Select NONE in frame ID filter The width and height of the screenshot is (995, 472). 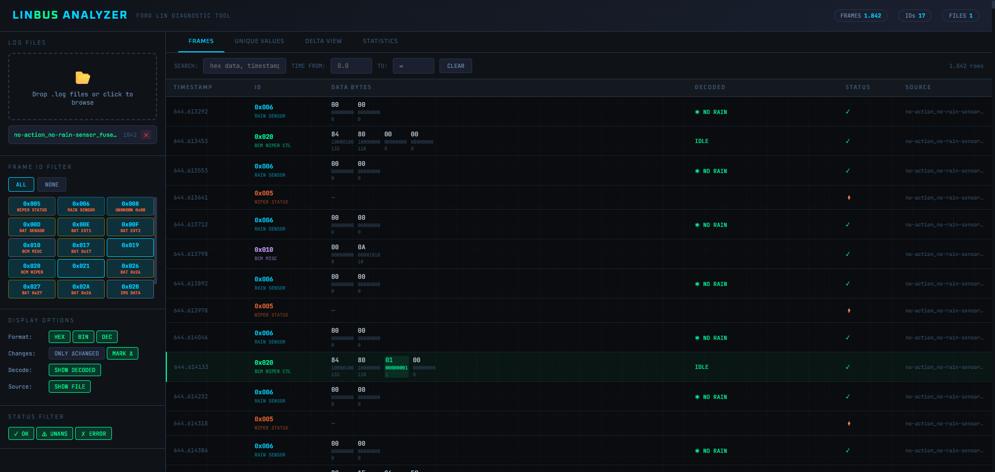[x=51, y=184]
